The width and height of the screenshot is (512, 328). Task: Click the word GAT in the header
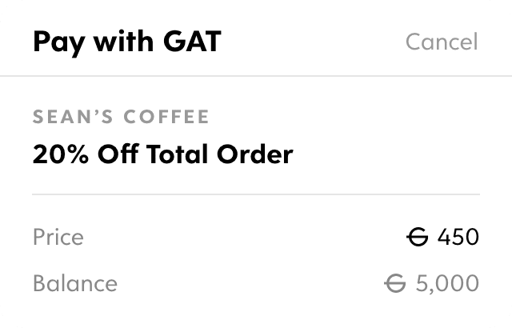point(192,42)
